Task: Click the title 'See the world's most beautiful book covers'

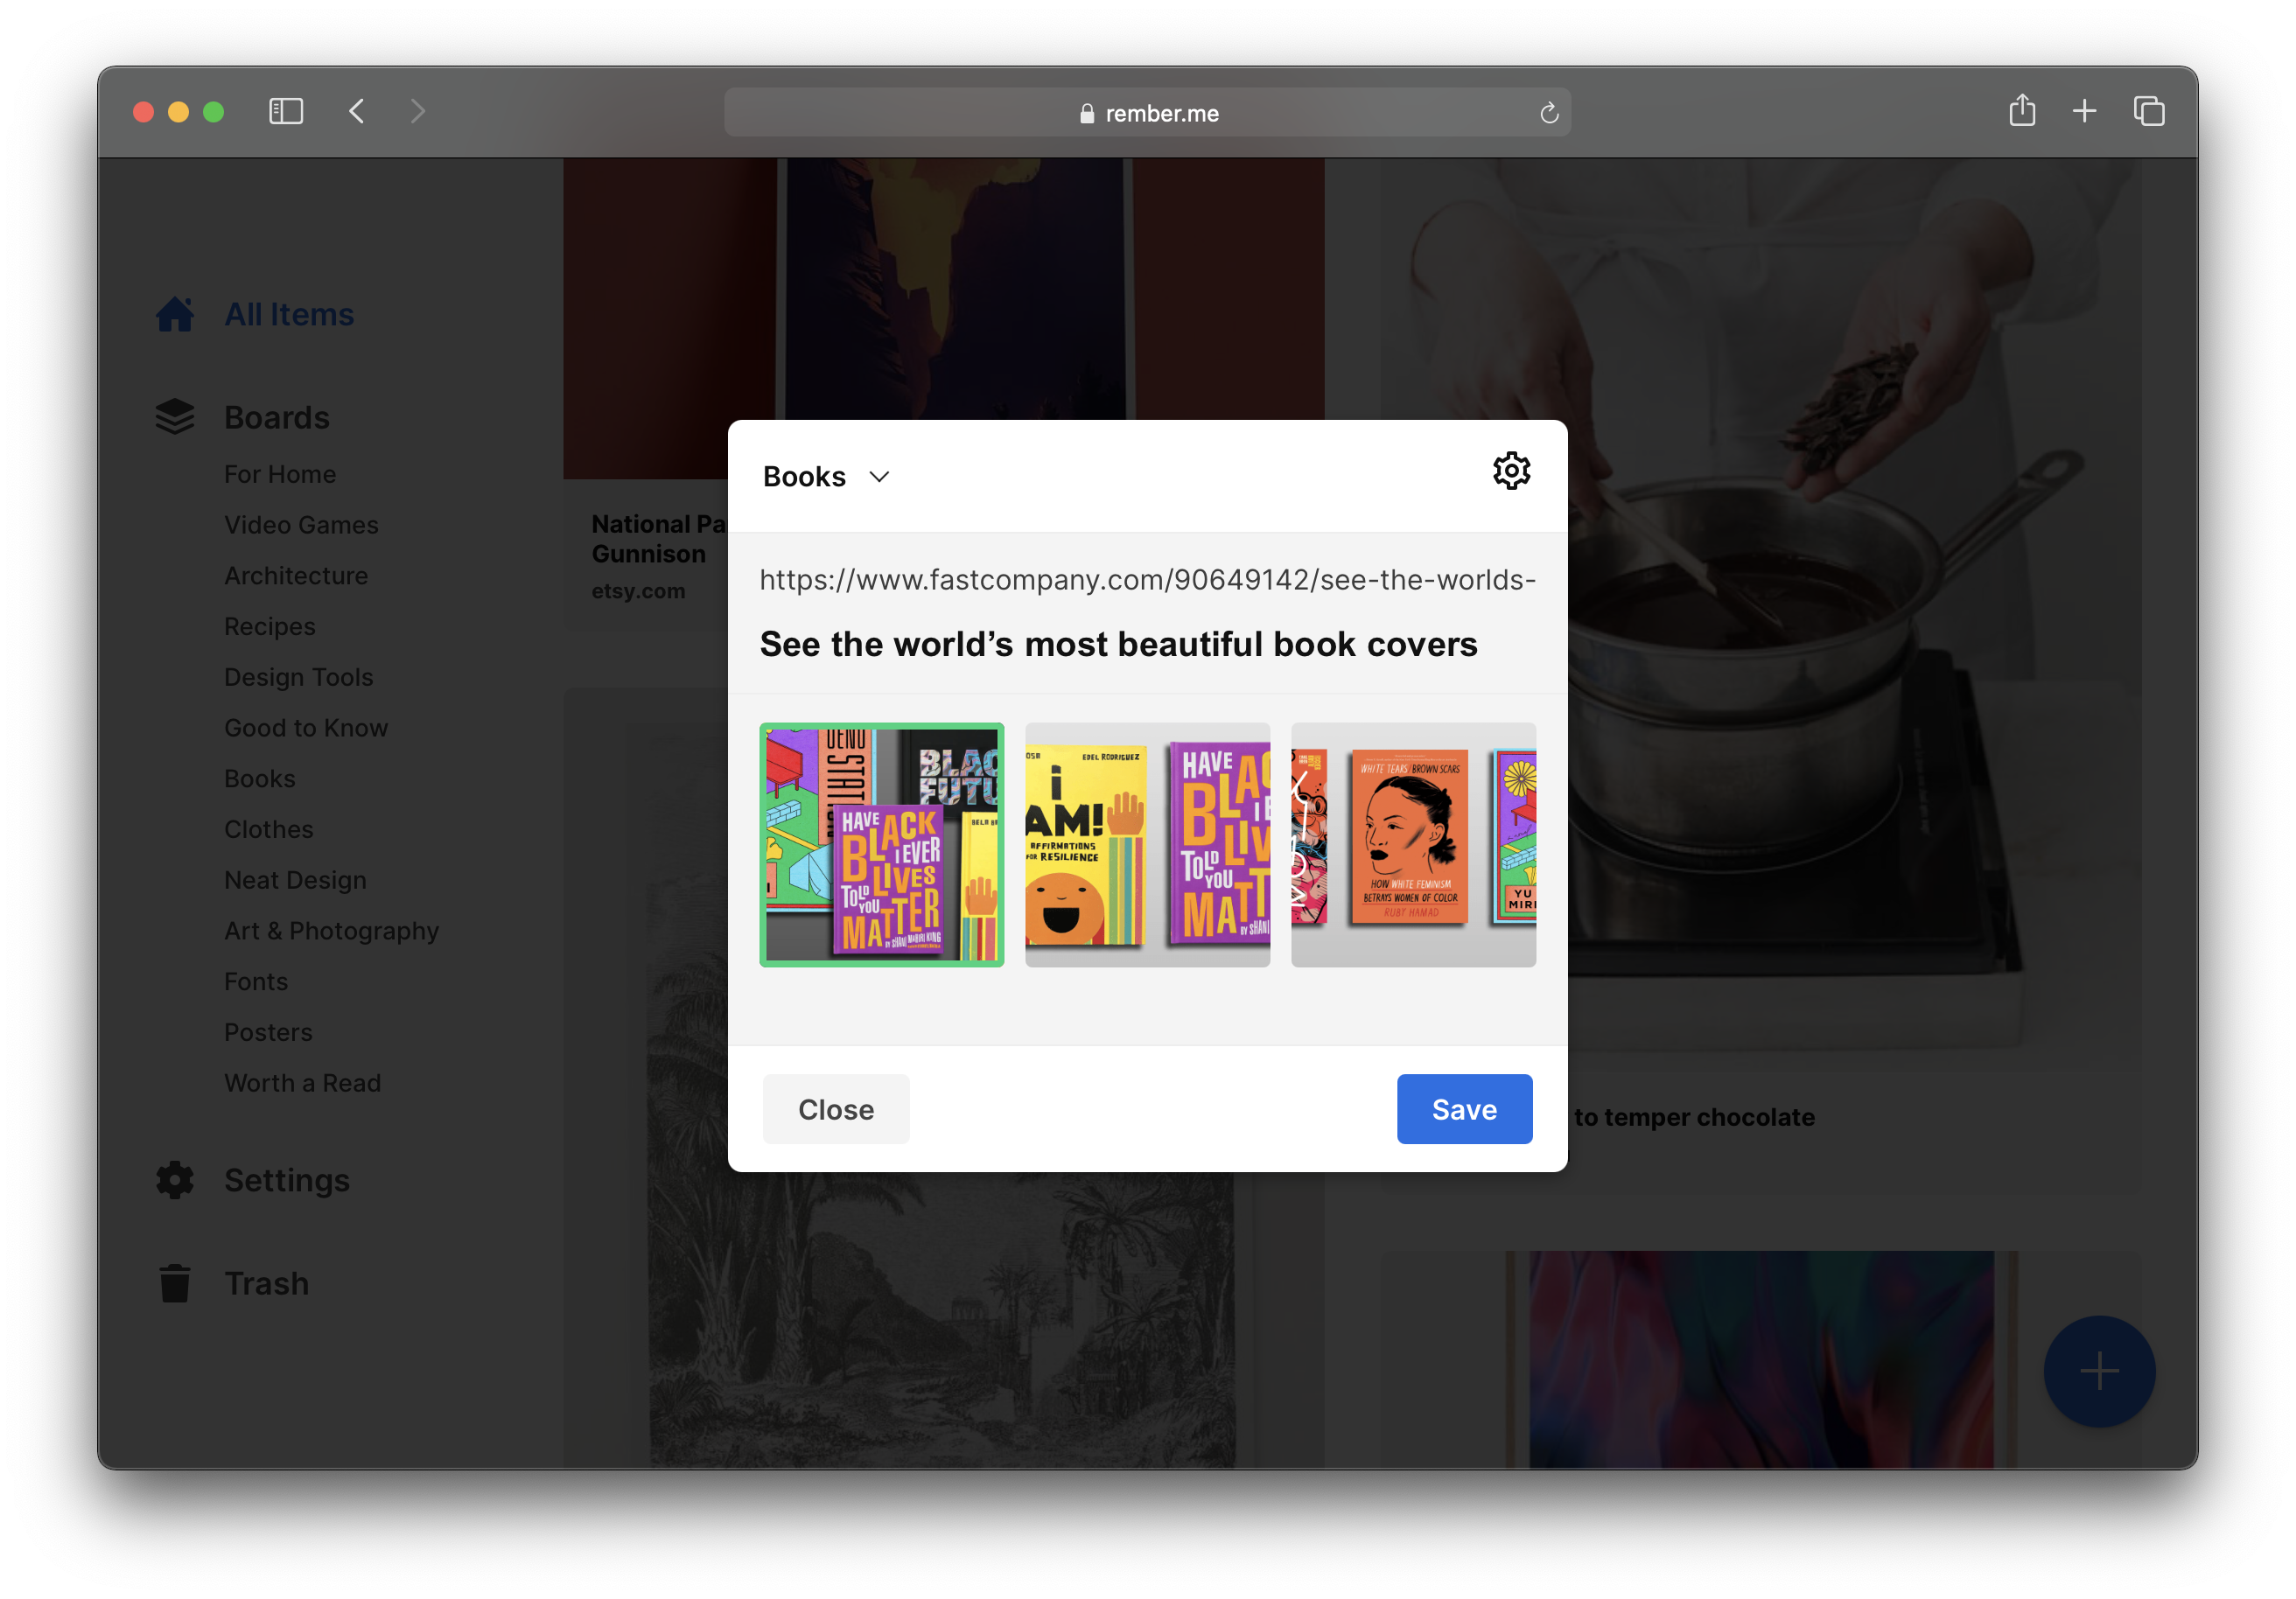Action: [1118, 645]
